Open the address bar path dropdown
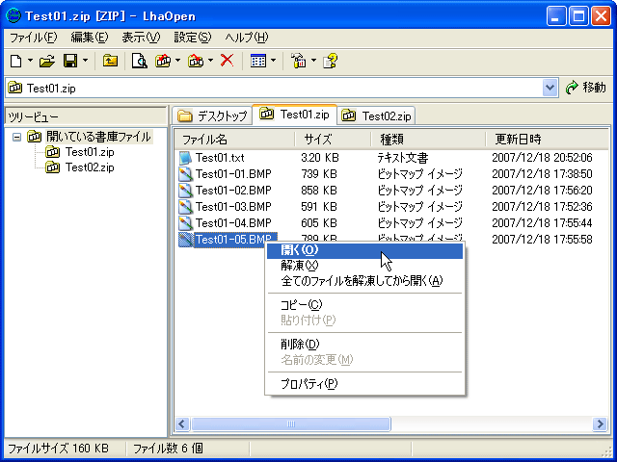 [x=550, y=88]
